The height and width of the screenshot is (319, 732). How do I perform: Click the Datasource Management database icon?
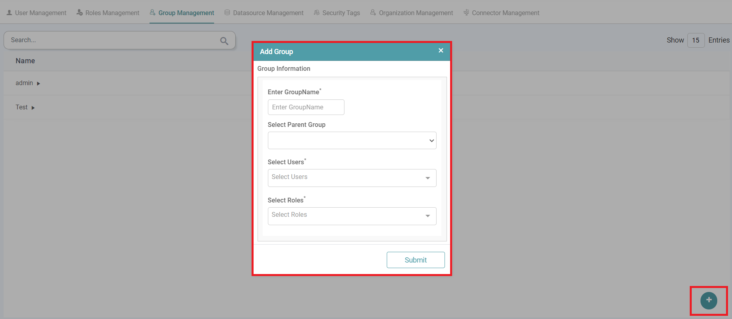click(227, 13)
